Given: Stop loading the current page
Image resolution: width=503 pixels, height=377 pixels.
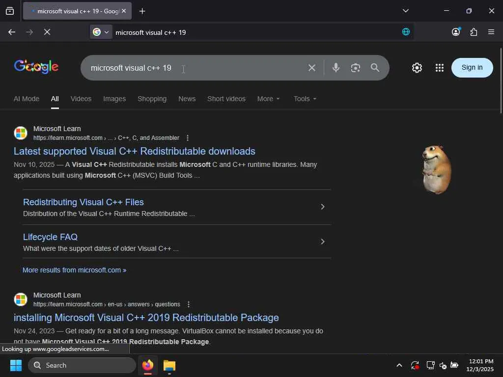Looking at the screenshot, I should click(47, 32).
